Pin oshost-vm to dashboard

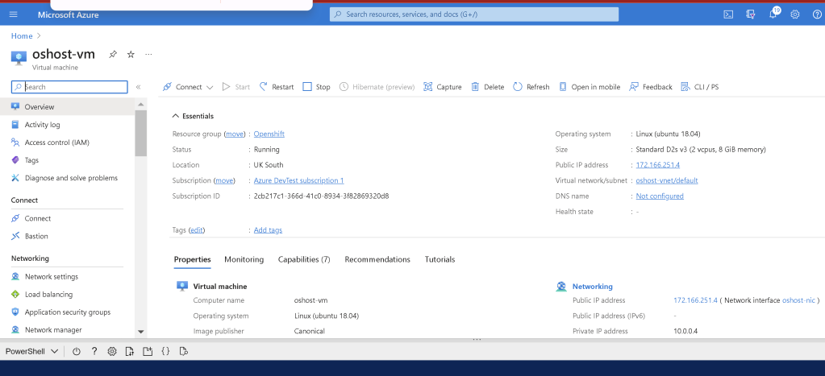[113, 54]
